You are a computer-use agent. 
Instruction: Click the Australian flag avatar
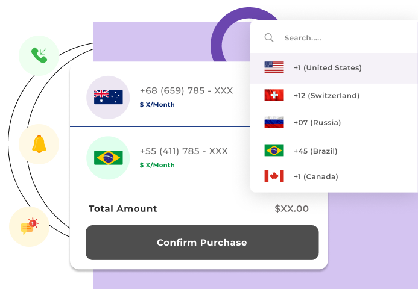coord(108,97)
